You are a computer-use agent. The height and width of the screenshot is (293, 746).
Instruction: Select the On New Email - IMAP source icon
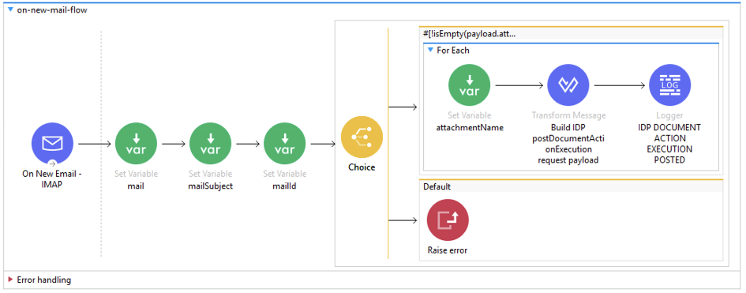[52, 144]
